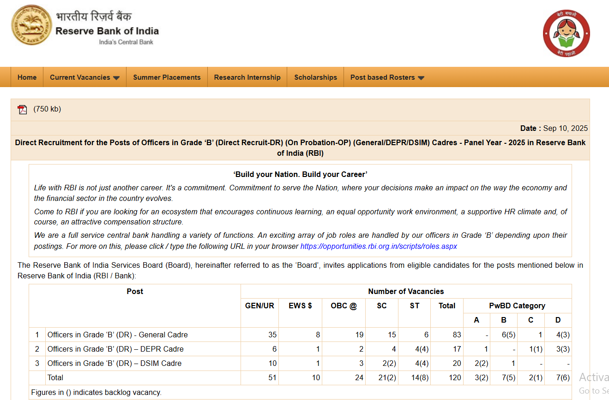Image resolution: width=609 pixels, height=400 pixels.
Task: Click the (750 kb) PDF size label
Action: pyautogui.click(x=47, y=109)
